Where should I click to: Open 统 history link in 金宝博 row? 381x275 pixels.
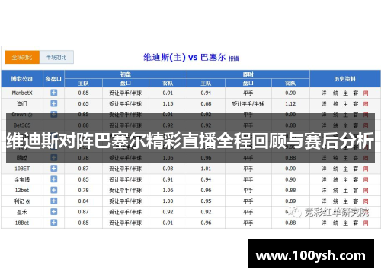click(335, 180)
